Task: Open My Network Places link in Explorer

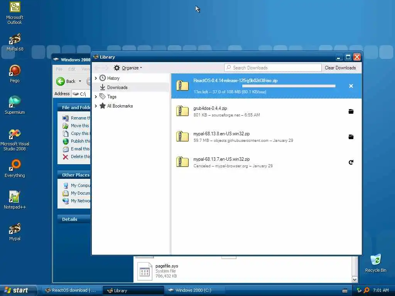Action: click(77, 201)
